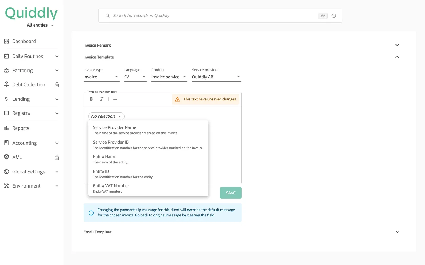The image size is (425, 265).
Task: Open the All entities selector
Action: pos(40,25)
